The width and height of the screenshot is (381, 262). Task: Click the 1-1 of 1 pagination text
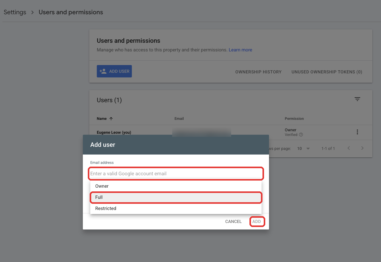tap(328, 149)
